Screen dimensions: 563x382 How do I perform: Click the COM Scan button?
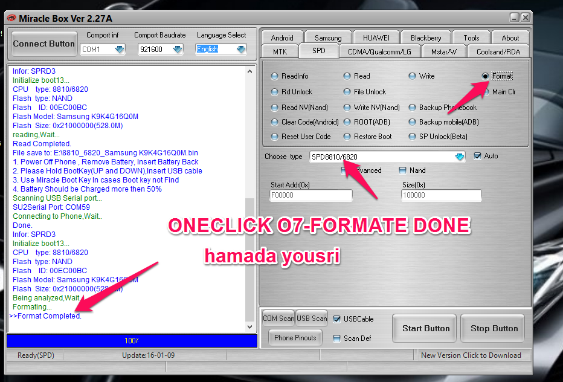[278, 319]
